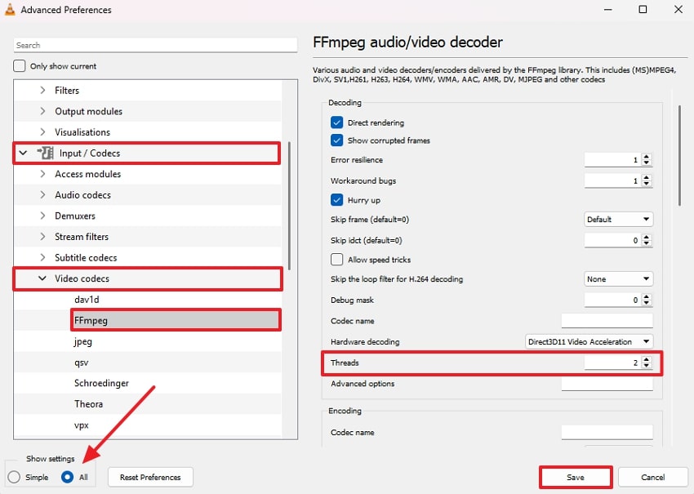The width and height of the screenshot is (694, 494).
Task: Expand the Stream filters node
Action: coord(42,236)
